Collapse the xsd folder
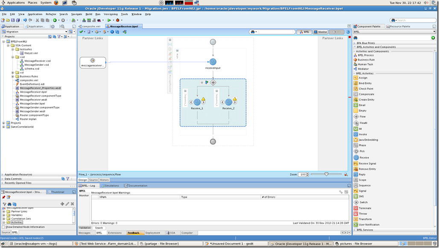The image size is (439, 248). click(13, 57)
